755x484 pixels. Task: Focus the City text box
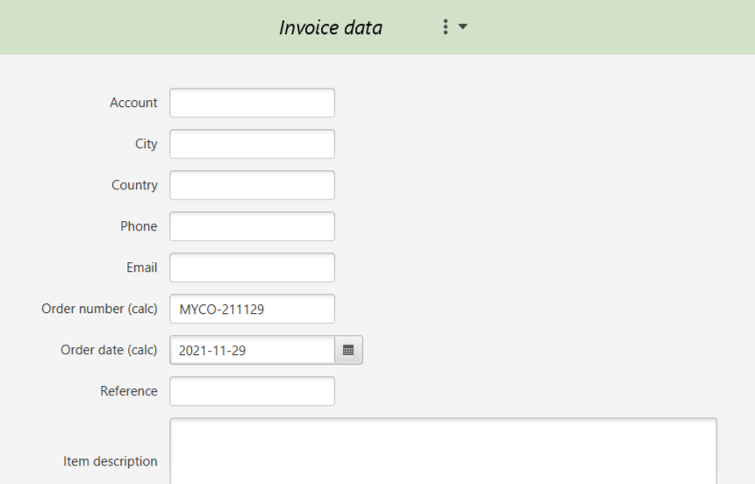[252, 144]
